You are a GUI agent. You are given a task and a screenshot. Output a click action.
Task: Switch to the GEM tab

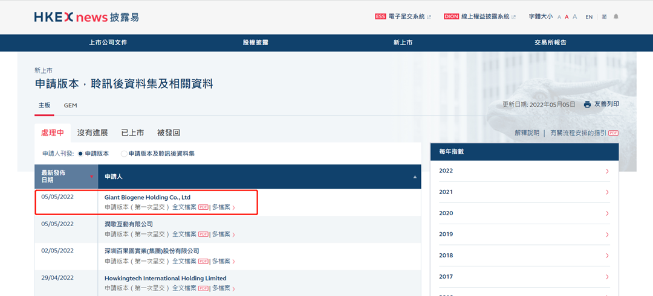70,105
